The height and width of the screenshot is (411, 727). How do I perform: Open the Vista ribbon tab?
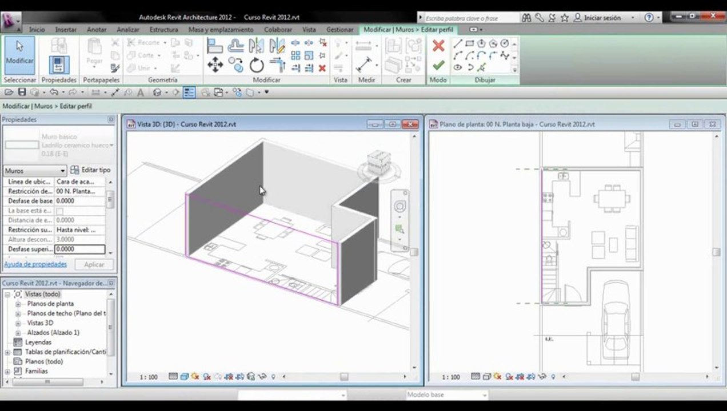pyautogui.click(x=309, y=29)
